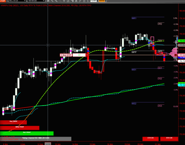Expand the PBFMA dropdown arrow
This screenshot has height=145, width=185.
pos(106,1)
